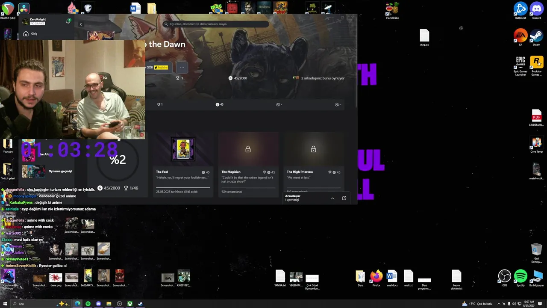The height and width of the screenshot is (308, 547).
Task: Open the volume icon in the tray
Action: [x=514, y=304]
